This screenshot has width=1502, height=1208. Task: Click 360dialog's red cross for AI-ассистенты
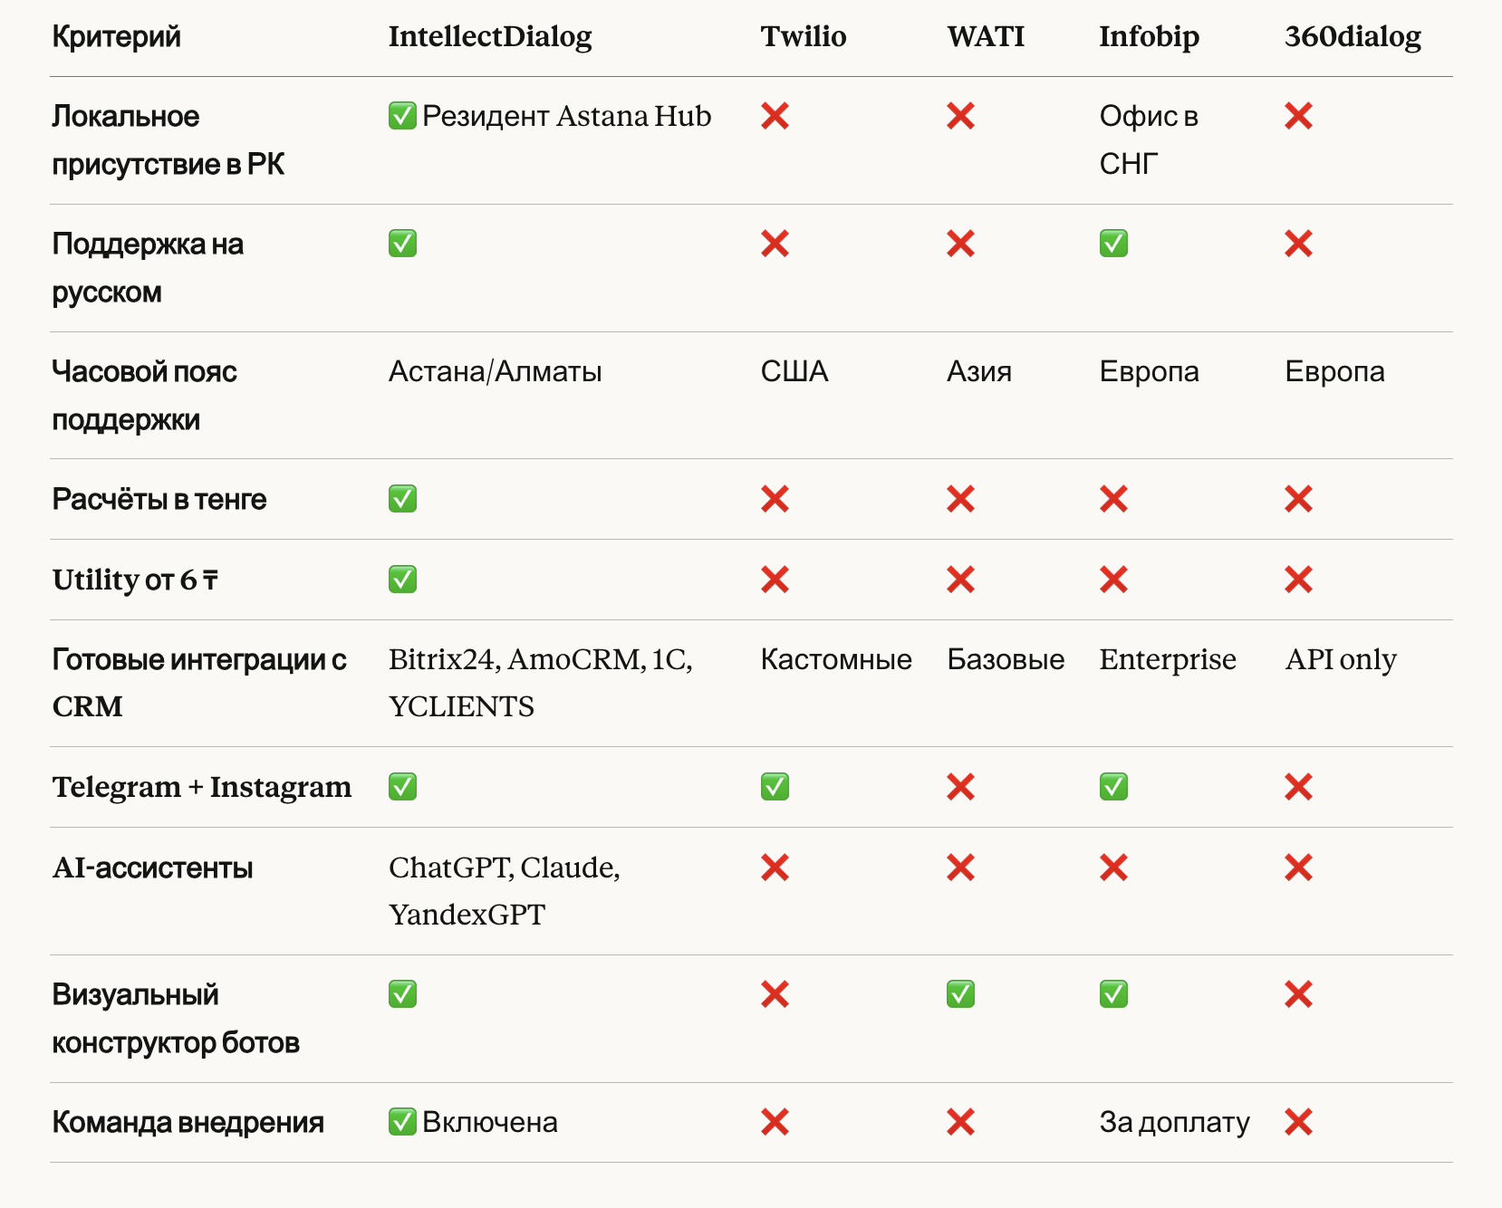click(1298, 868)
